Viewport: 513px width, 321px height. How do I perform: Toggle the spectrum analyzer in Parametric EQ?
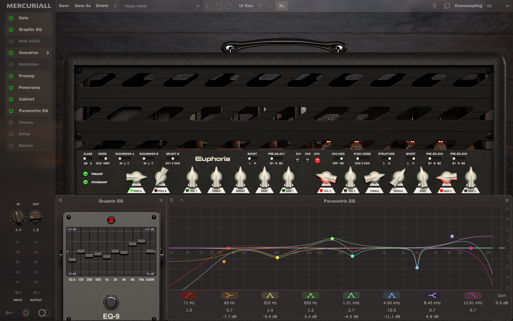[181, 200]
